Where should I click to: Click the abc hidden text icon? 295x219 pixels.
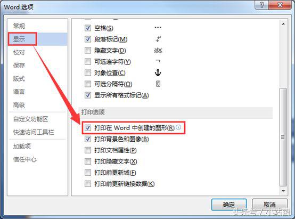point(158,50)
